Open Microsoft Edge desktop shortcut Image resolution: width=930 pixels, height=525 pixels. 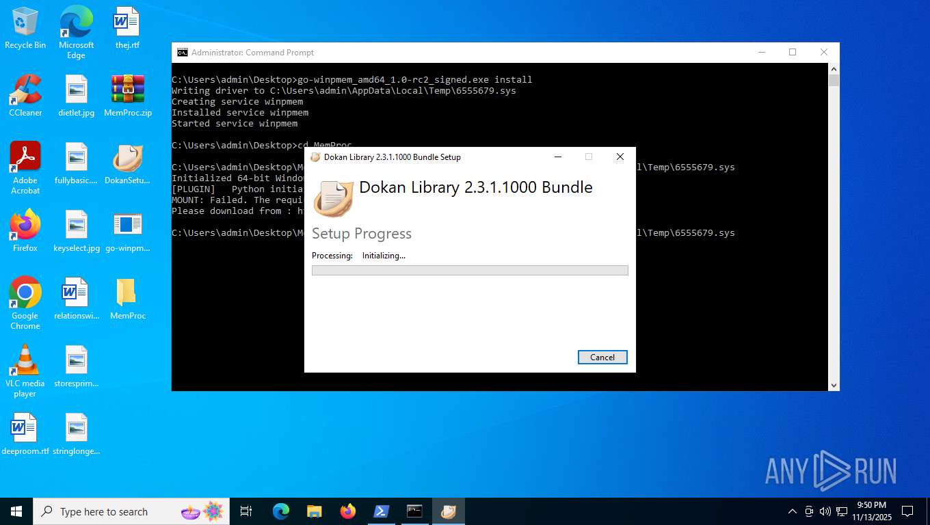(76, 33)
